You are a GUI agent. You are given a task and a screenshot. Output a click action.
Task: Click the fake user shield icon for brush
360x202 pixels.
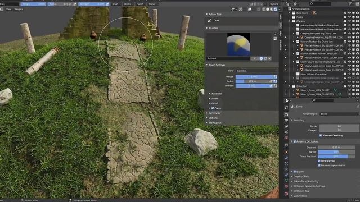pyautogui.click(x=261, y=58)
